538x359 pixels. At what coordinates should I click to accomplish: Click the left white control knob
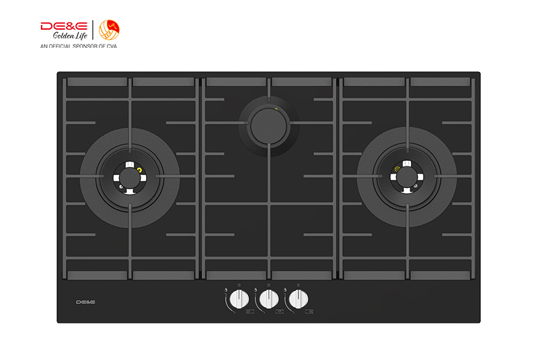click(x=239, y=299)
